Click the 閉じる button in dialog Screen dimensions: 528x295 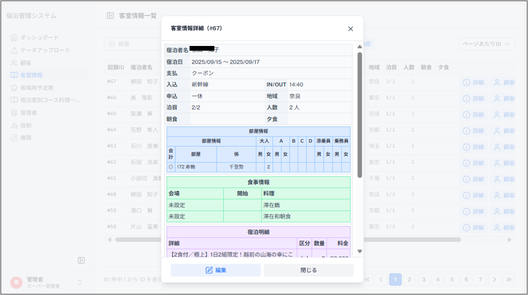tap(308, 270)
